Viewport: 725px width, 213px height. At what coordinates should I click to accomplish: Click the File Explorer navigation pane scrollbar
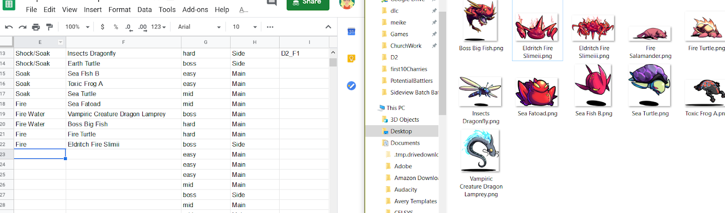[442, 63]
